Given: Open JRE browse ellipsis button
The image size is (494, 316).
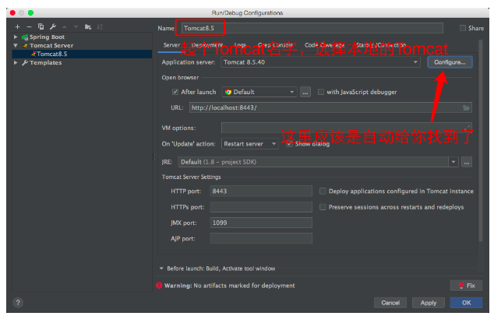Looking at the screenshot, I should pos(467,162).
